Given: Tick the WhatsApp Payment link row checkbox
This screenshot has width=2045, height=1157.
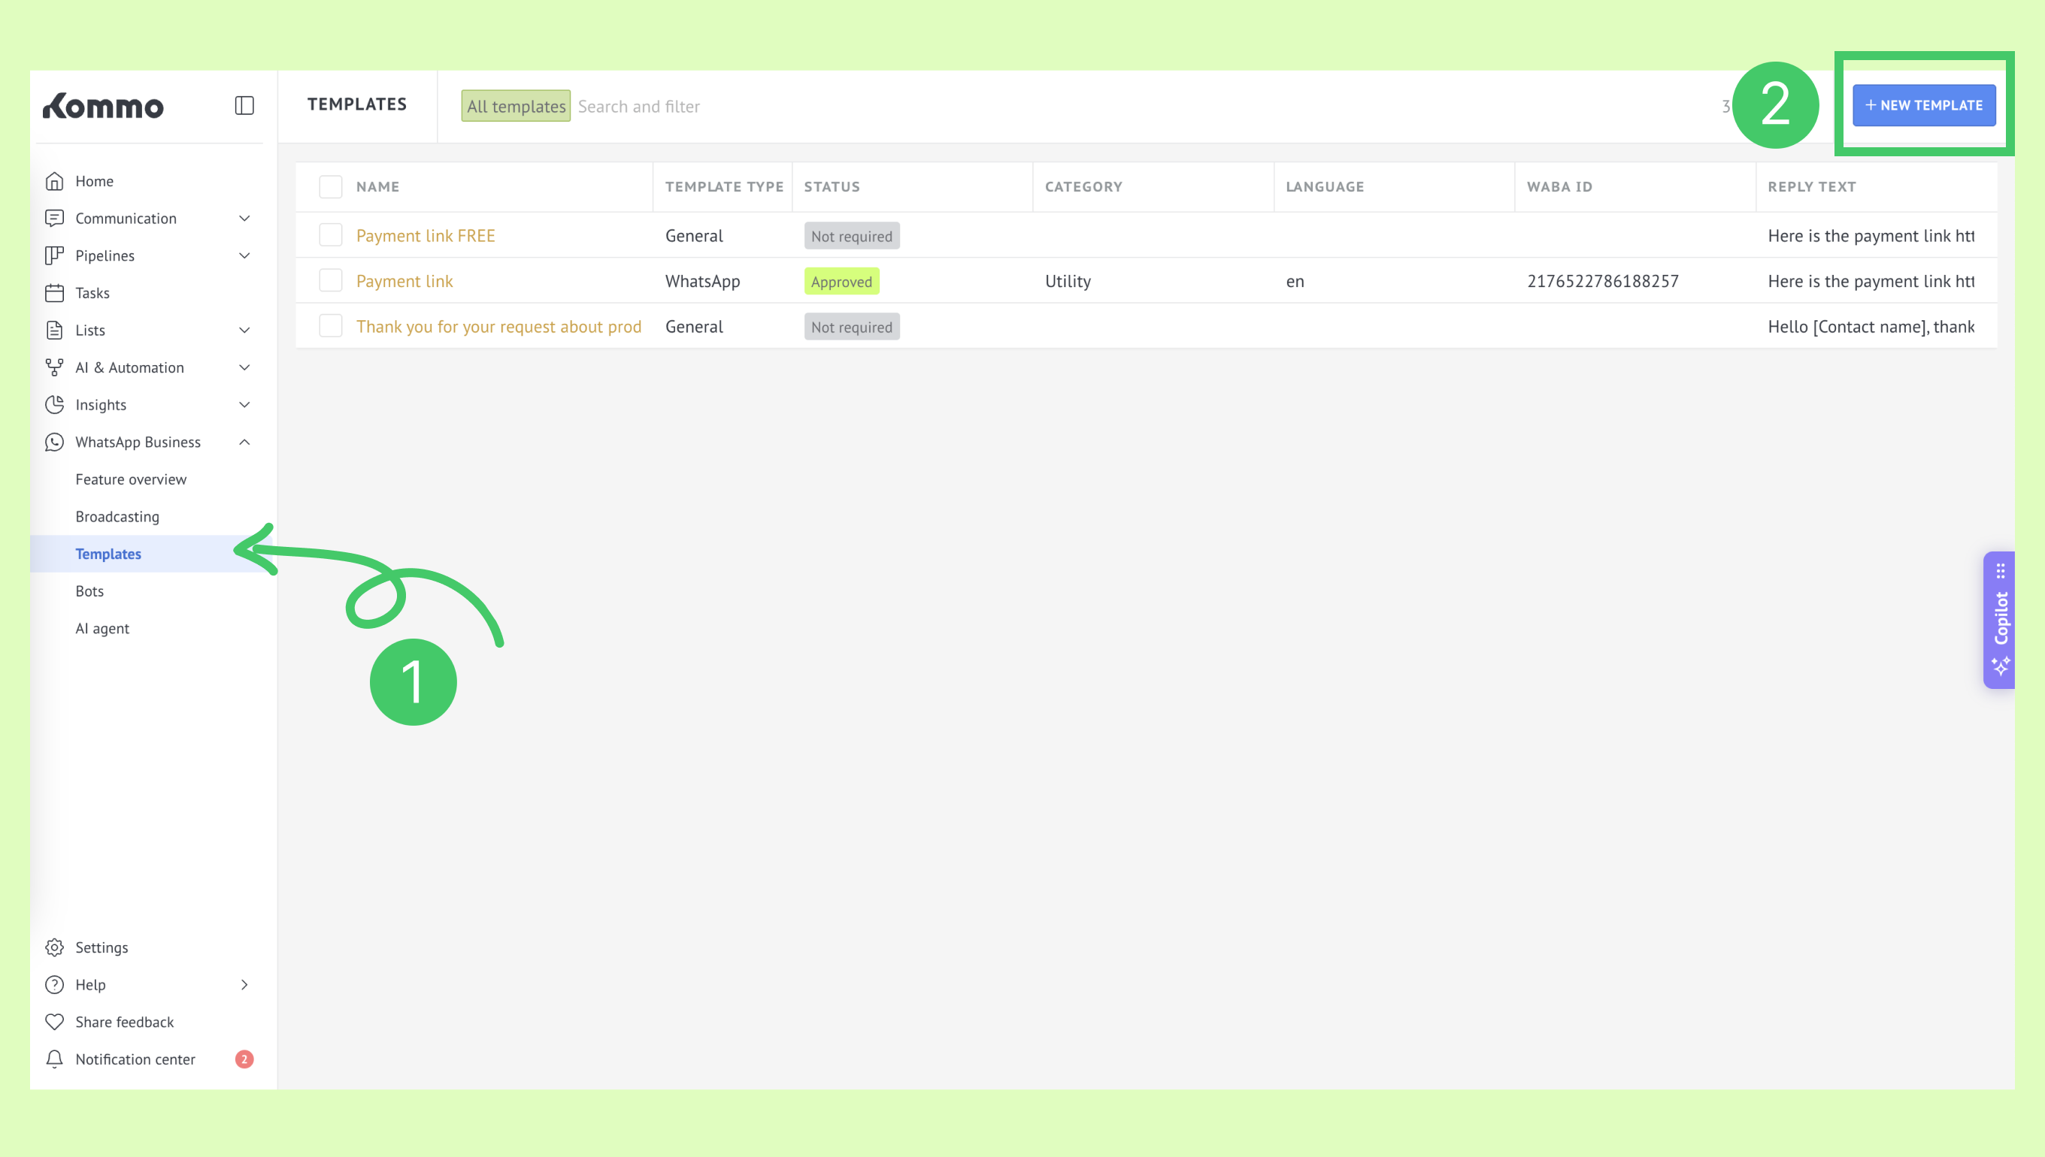Looking at the screenshot, I should click(x=330, y=280).
